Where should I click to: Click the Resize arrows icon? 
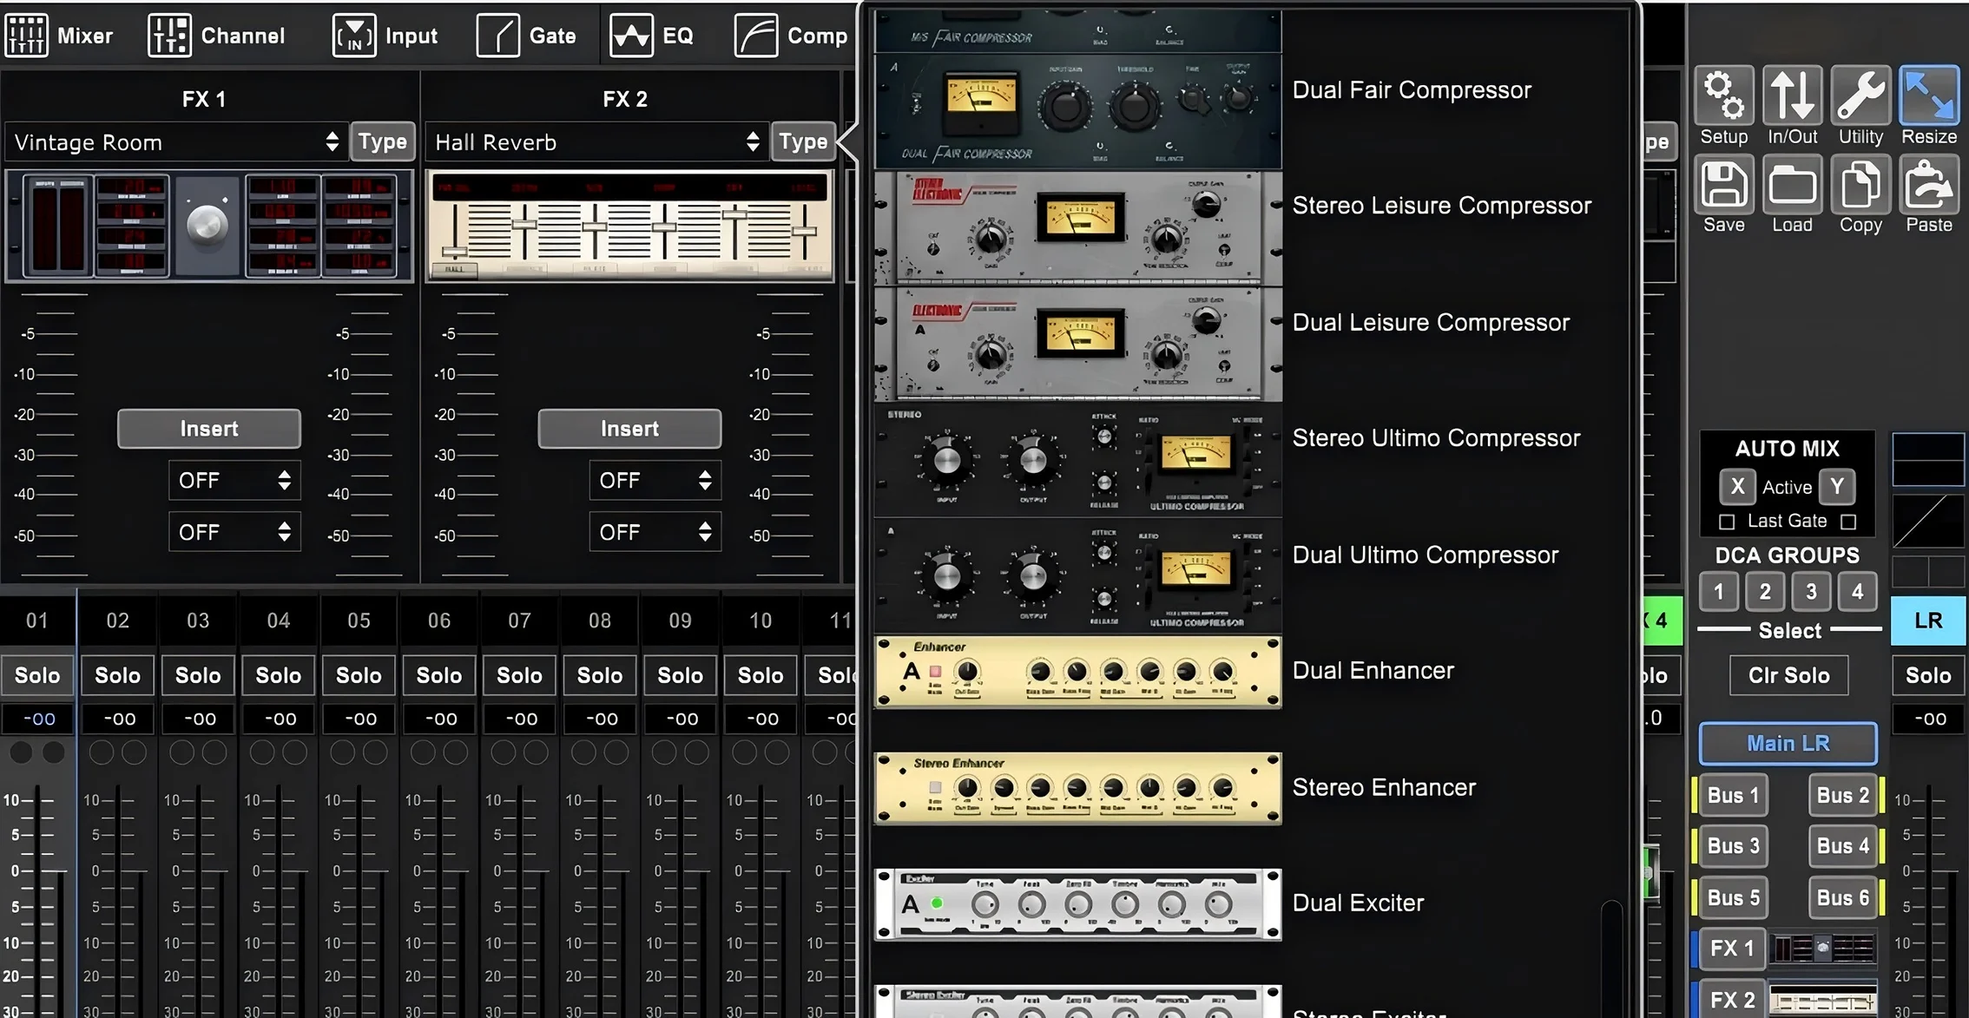[x=1928, y=95]
